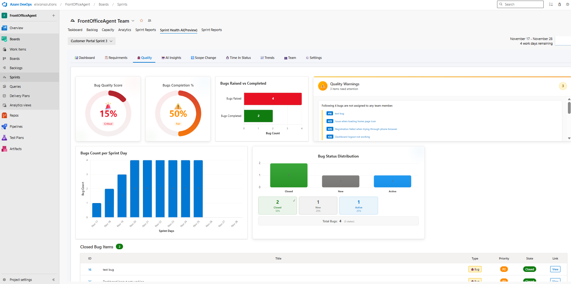Expand the FrontOfficeAgent Team chevron
571x284 pixels.
click(x=133, y=21)
